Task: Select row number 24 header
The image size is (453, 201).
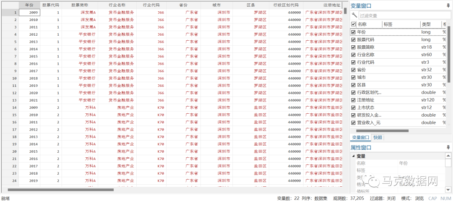Action: click(x=10, y=181)
